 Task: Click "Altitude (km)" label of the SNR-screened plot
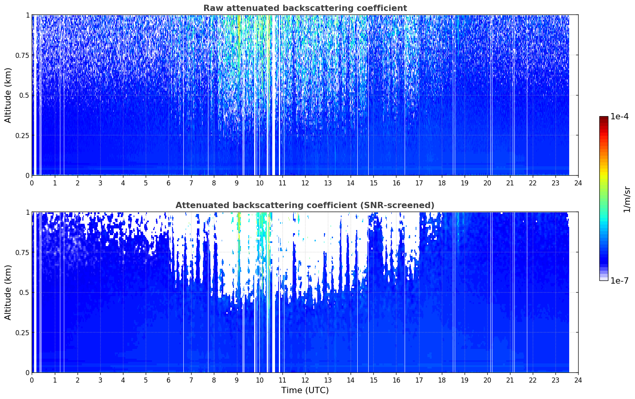pos(8,292)
